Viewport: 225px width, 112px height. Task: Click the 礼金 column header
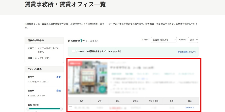click(171, 101)
